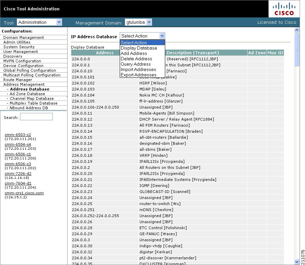Open device cmm-crs1.cisco.com
305x265 pixels.
[24, 193]
